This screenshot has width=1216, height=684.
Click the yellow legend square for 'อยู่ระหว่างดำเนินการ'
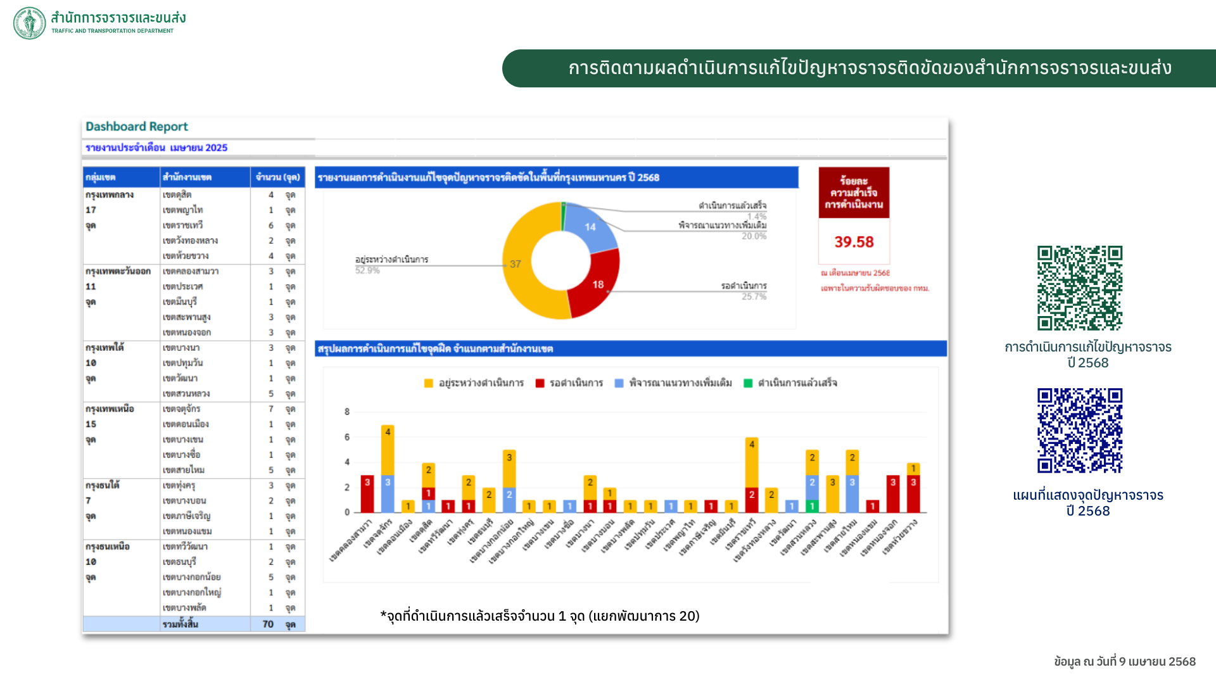429,383
